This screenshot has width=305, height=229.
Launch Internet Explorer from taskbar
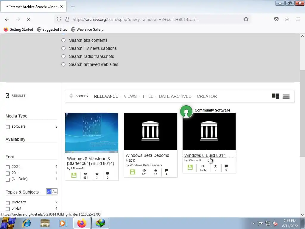pyautogui.click(x=27, y=223)
